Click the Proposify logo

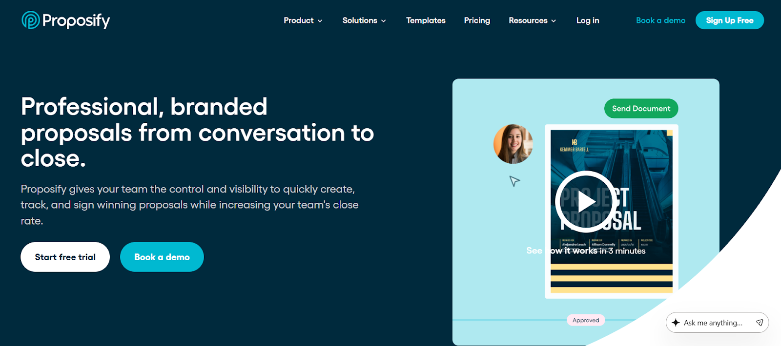[66, 20]
